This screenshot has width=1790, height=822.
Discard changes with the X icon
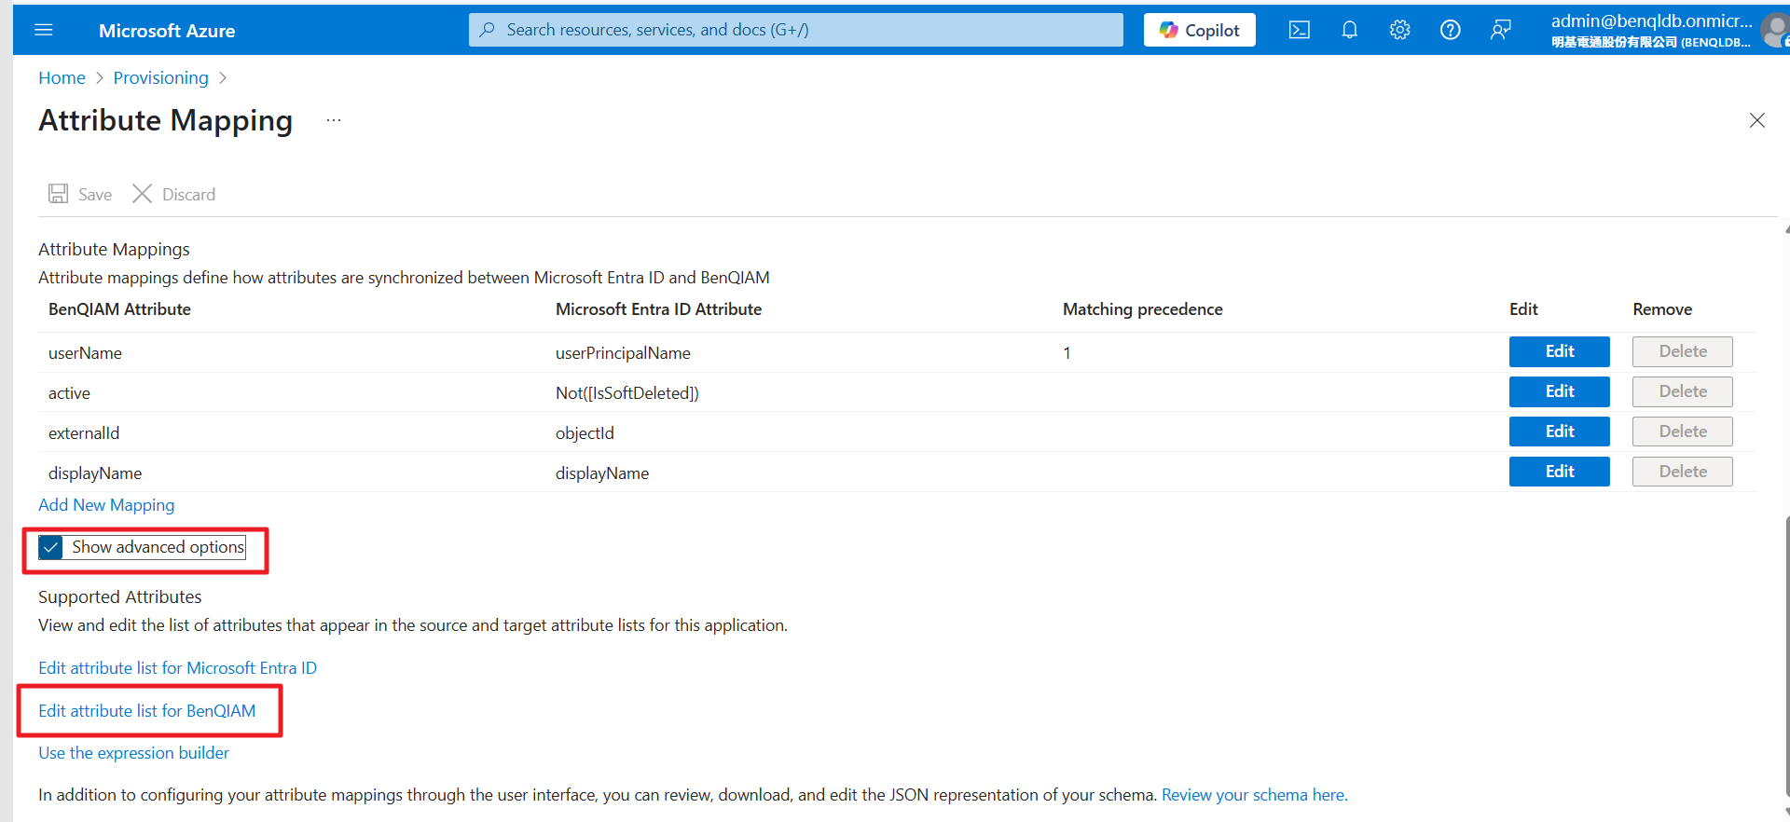143,194
